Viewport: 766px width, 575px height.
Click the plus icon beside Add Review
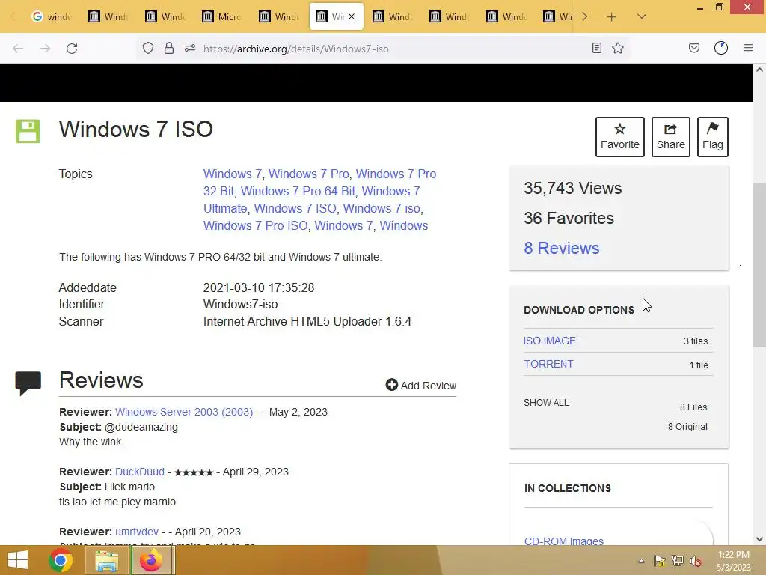pos(391,385)
